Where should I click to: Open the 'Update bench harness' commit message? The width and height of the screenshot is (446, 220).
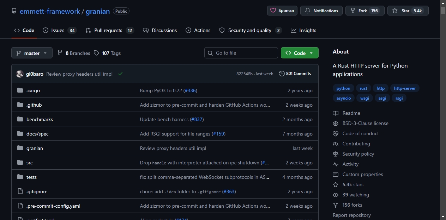164,119
